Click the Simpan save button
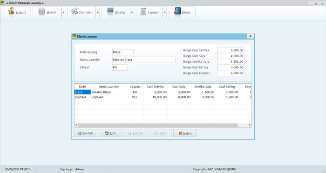This screenshot has height=173, width=326. pos(136,133)
